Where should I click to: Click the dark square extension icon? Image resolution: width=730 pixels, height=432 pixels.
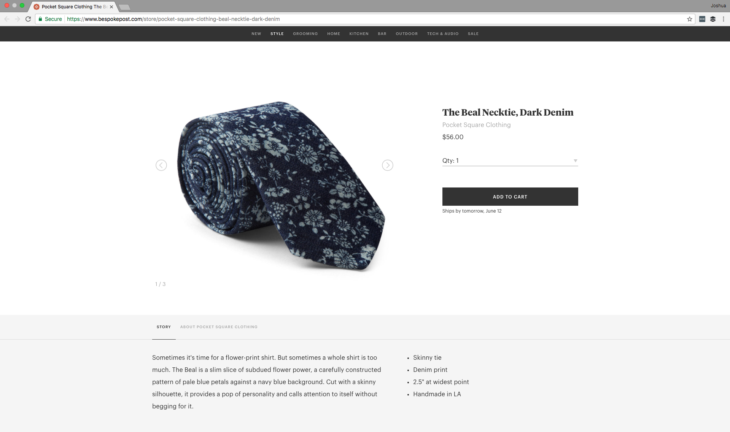(702, 19)
